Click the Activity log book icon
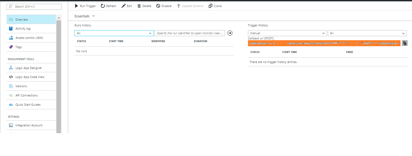Screen dimensions: 412x156 coord(11,29)
